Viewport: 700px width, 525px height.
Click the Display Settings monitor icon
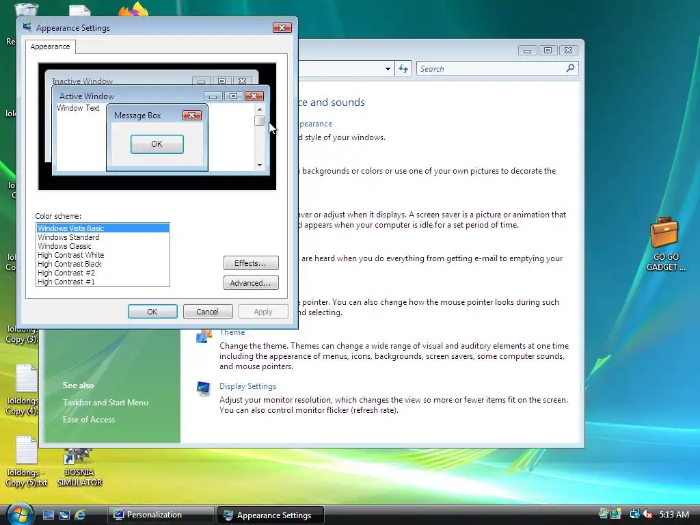click(x=204, y=388)
